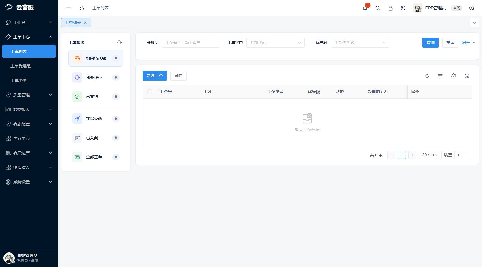The image size is (482, 267).
Task: Toggle fullscreen icon in top header
Action: click(403, 8)
